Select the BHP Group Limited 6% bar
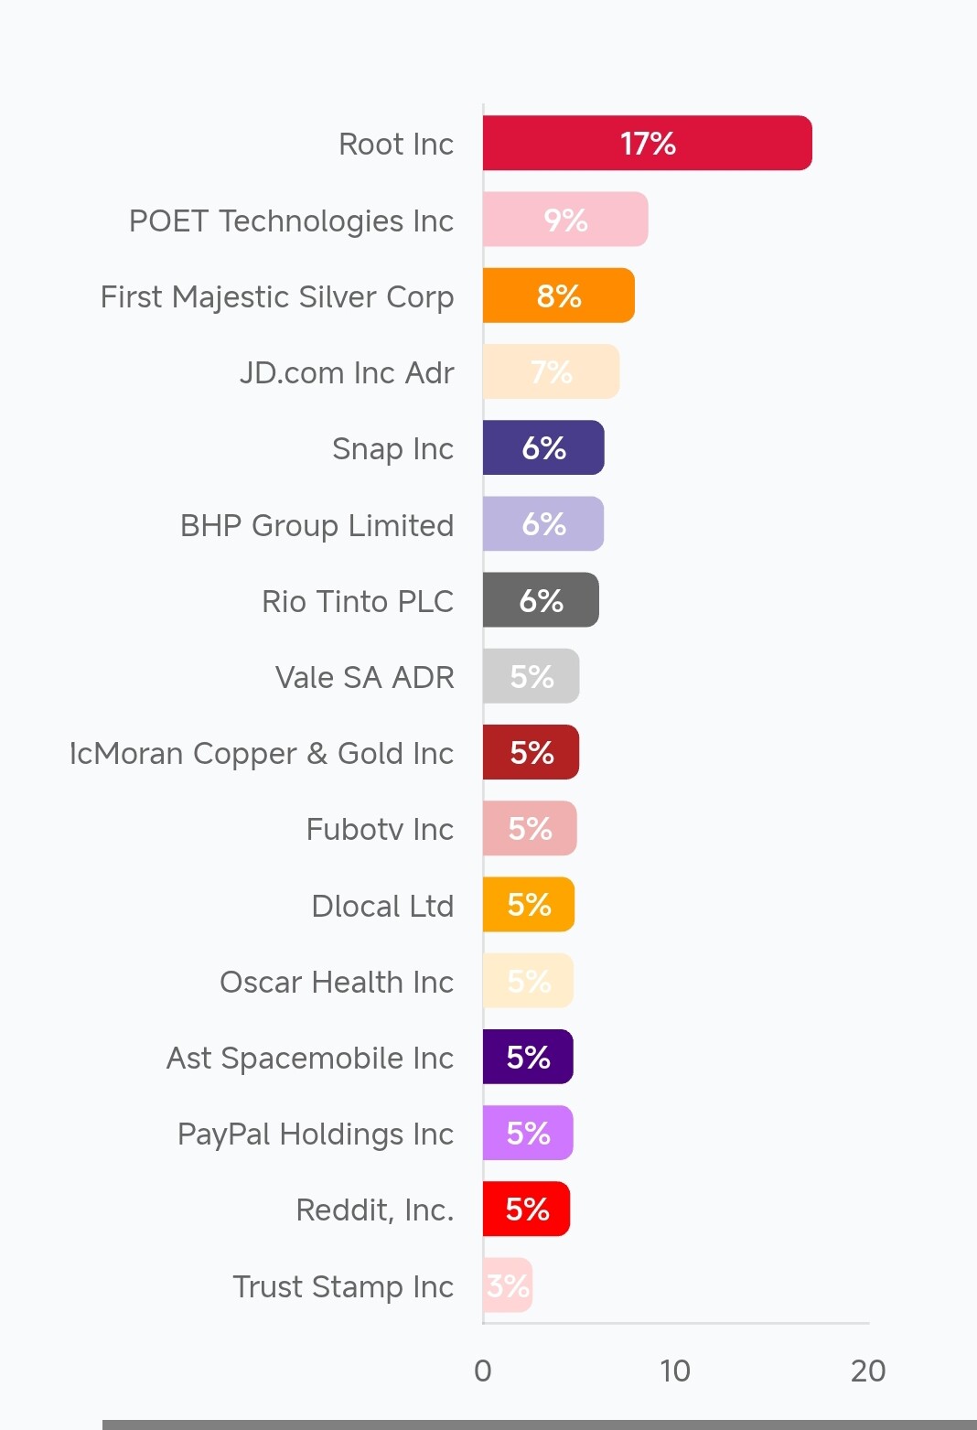Viewport: 977px width, 1430px height. (x=543, y=523)
